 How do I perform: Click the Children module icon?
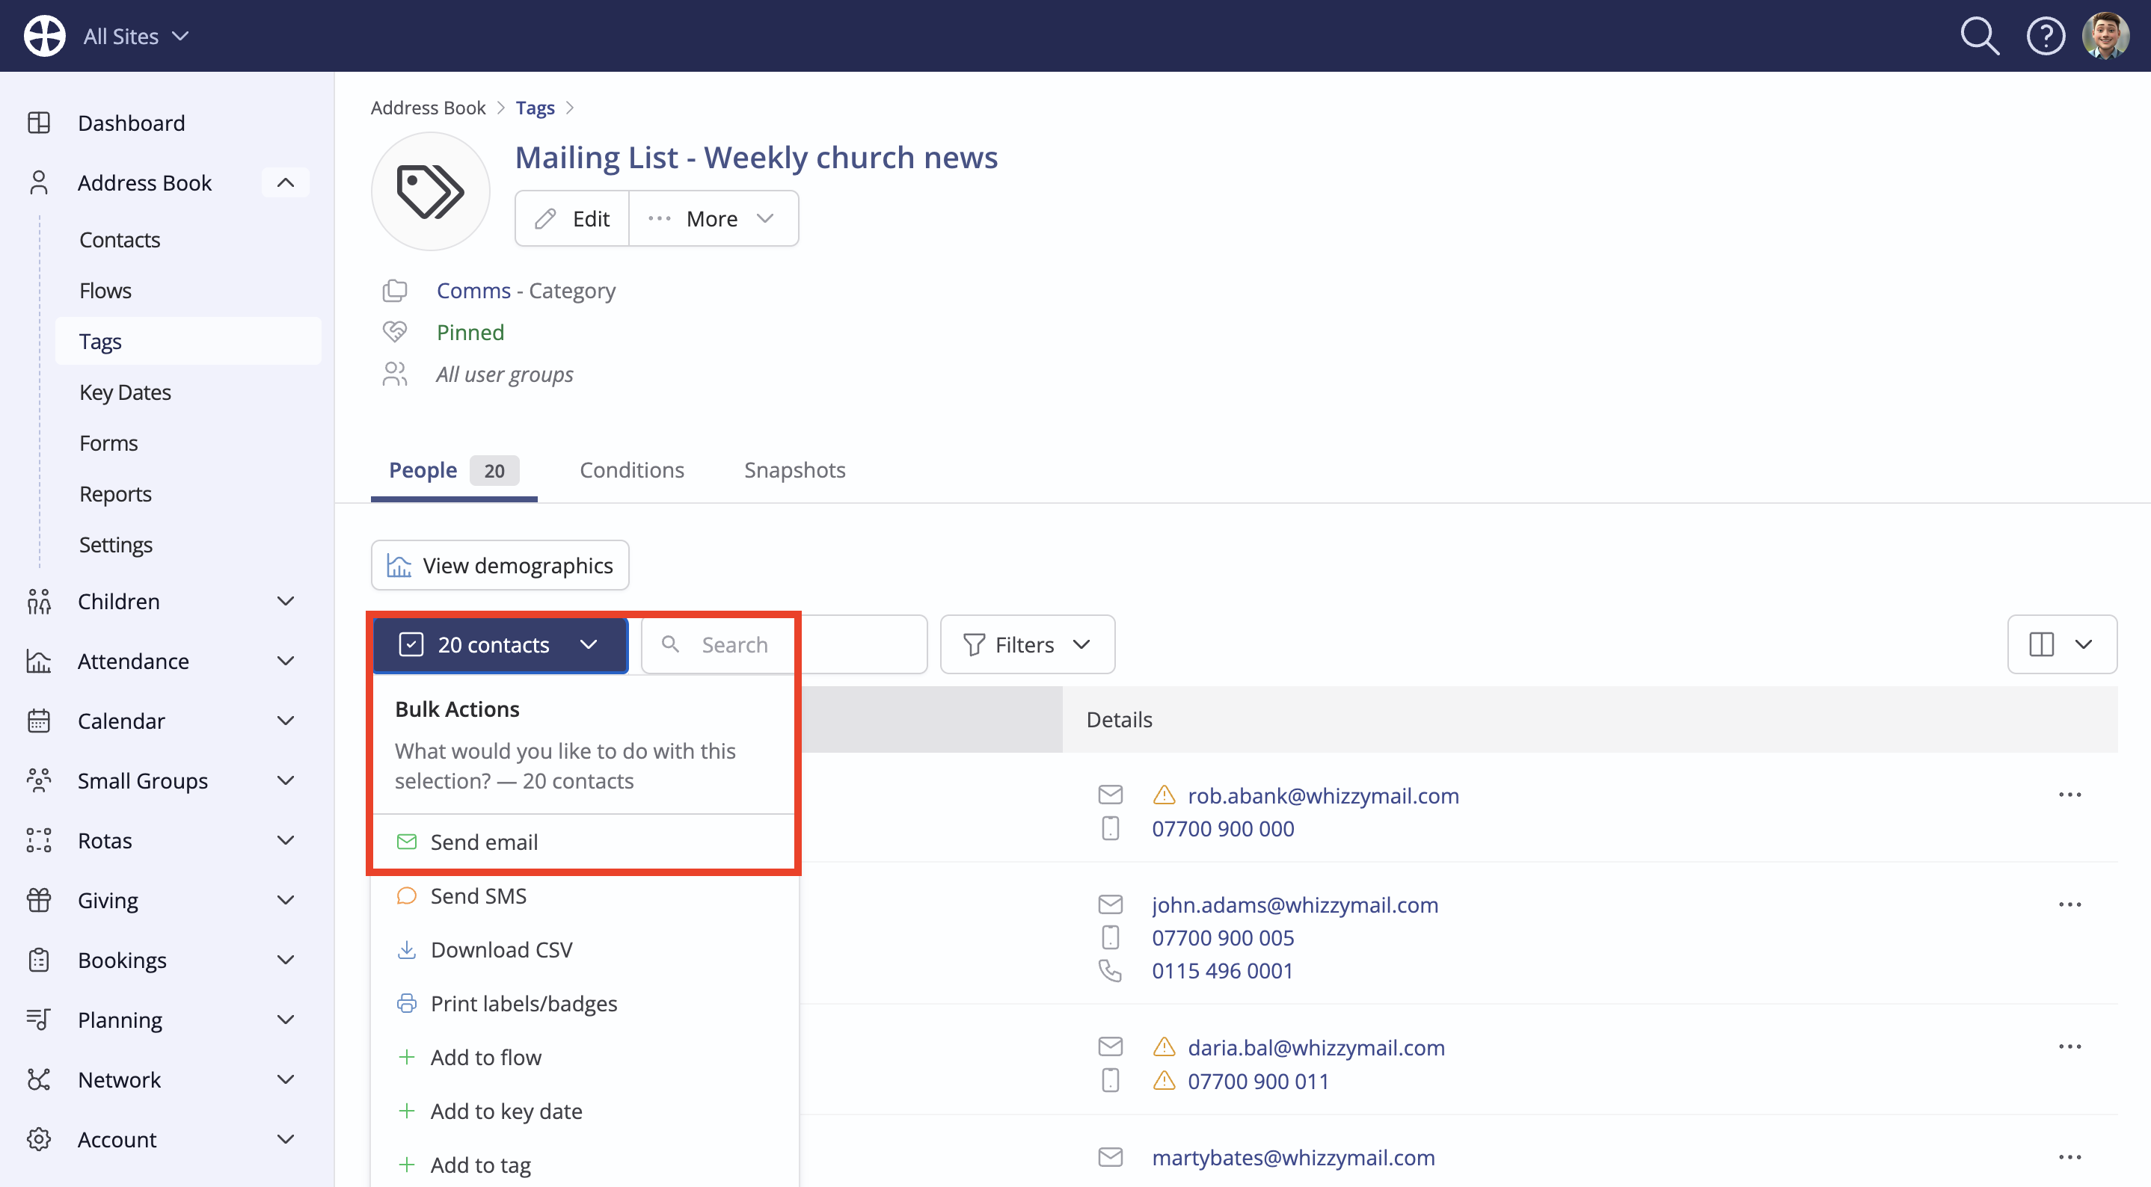pos(39,601)
